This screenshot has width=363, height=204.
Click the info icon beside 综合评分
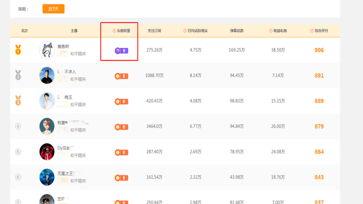pos(312,31)
